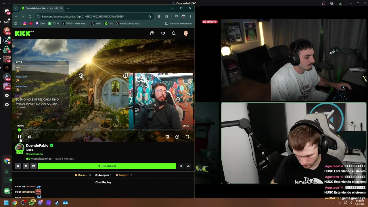Click tomacooo chat replay message
The height and width of the screenshot is (207, 368).
(28, 192)
